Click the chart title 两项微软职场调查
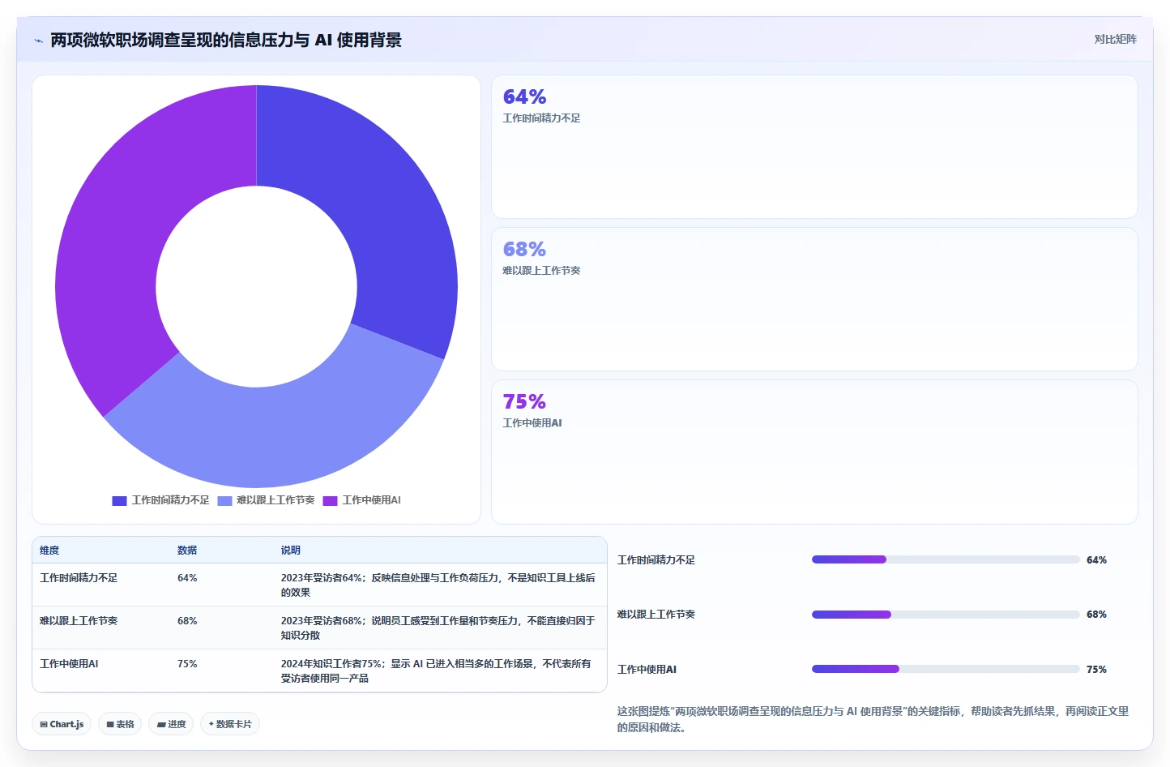The height and width of the screenshot is (767, 1170). coord(226,40)
